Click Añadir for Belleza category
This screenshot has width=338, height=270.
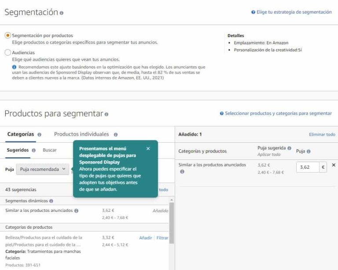click(146, 238)
